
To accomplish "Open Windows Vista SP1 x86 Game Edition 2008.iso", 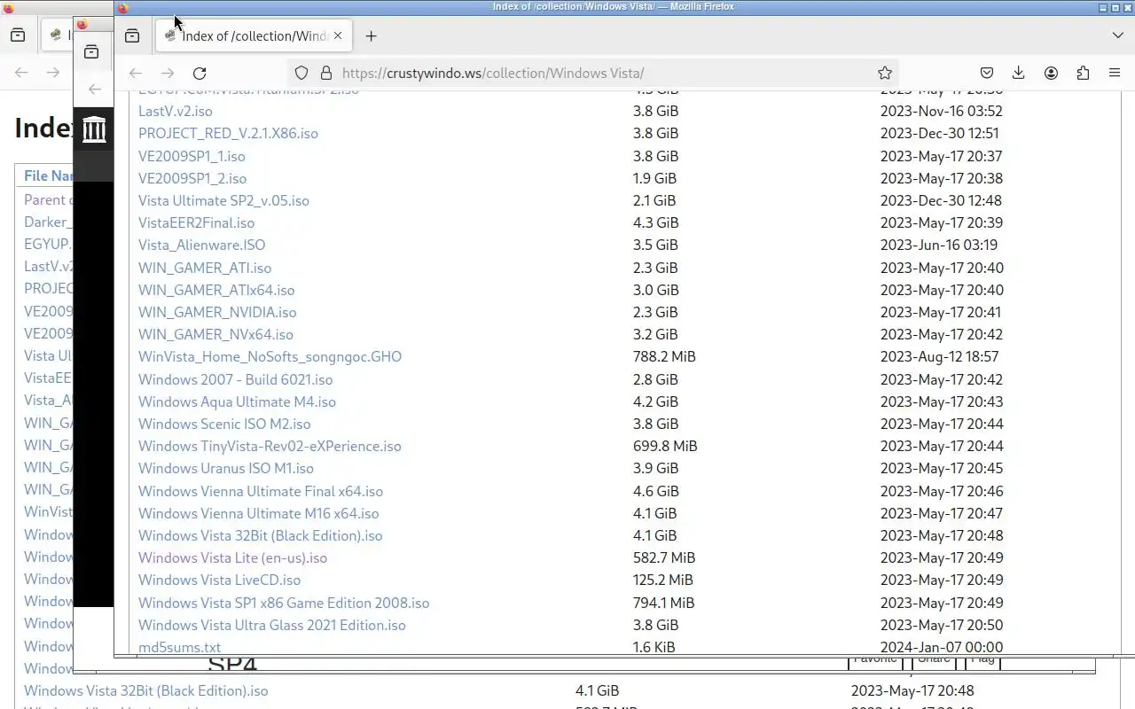I will point(284,603).
